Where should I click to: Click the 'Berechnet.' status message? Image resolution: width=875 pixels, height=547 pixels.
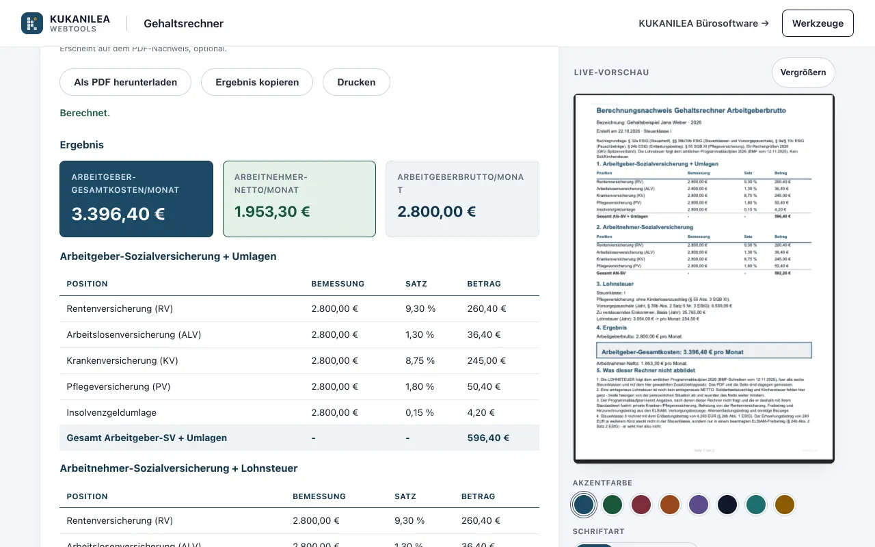pyautogui.click(x=85, y=113)
